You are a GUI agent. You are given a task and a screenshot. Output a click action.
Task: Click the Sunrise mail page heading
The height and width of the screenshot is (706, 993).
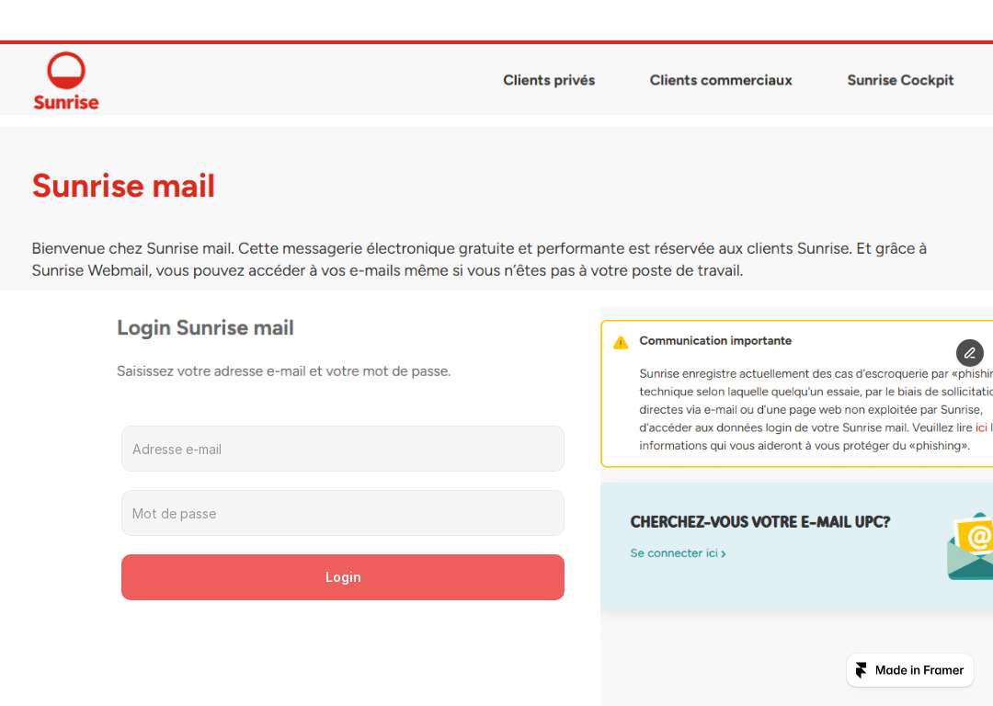[x=123, y=186]
